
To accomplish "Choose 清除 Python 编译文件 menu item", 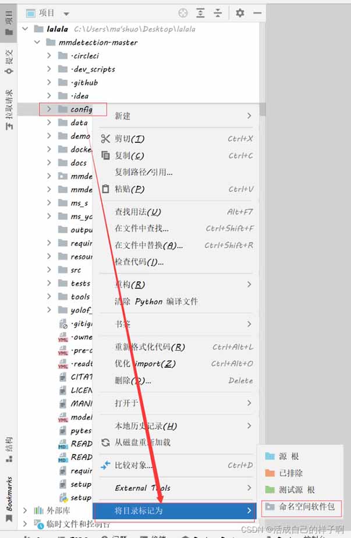I will pyautogui.click(x=176, y=301).
